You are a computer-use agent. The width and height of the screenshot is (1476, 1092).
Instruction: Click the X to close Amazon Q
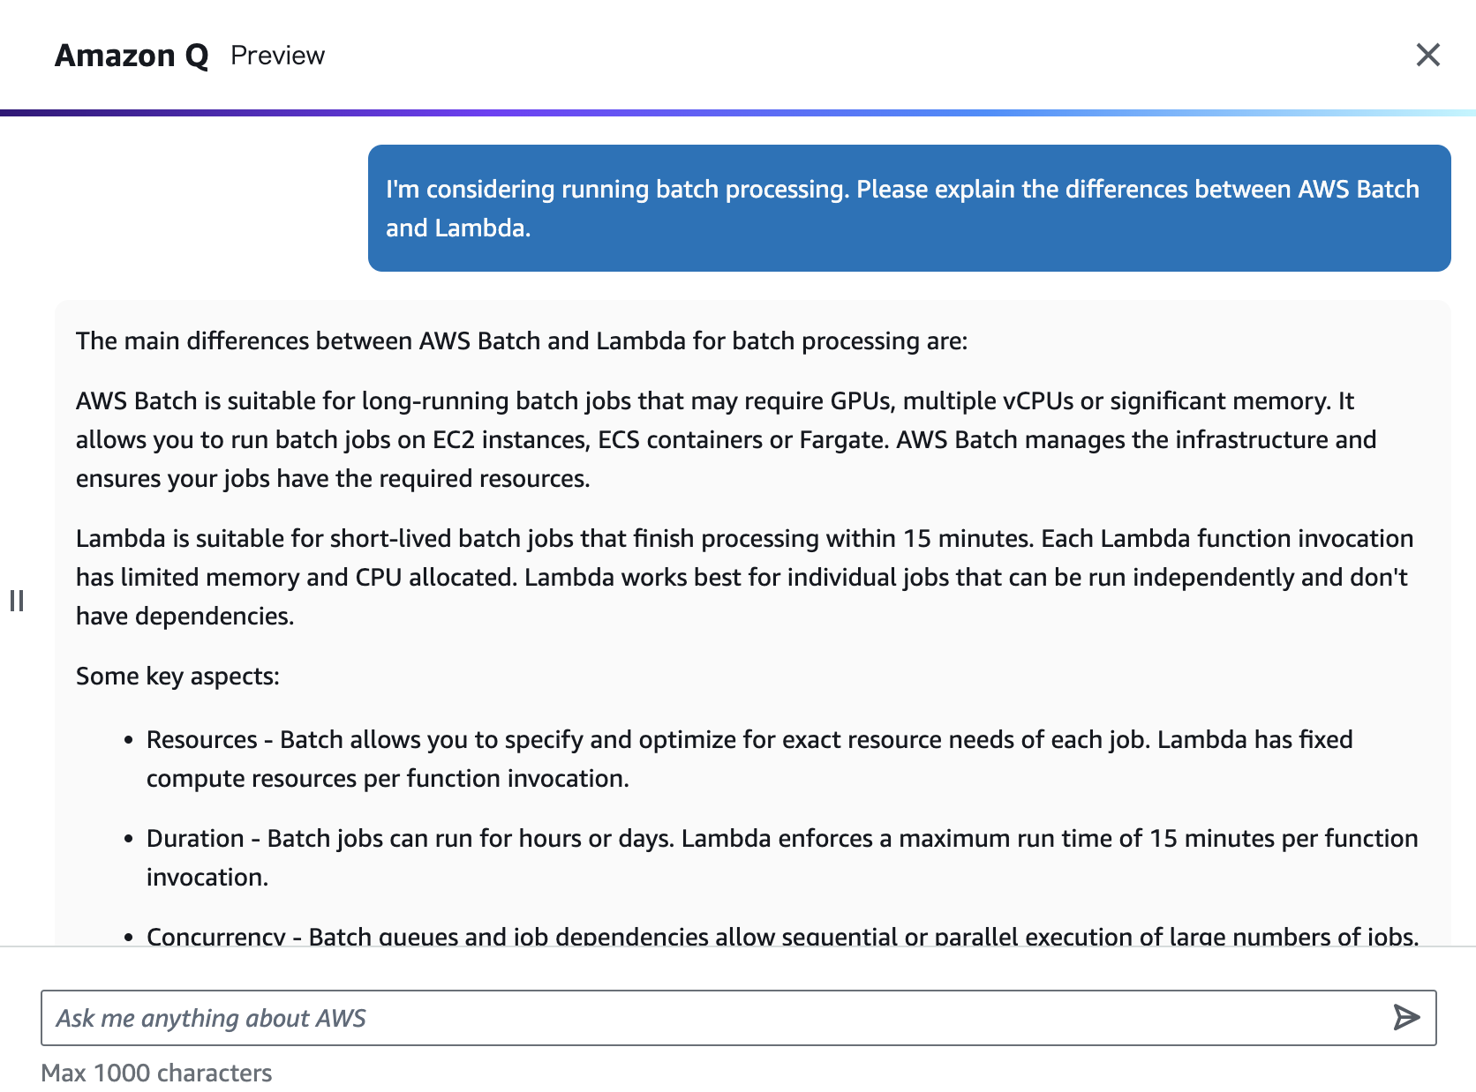point(1427,55)
